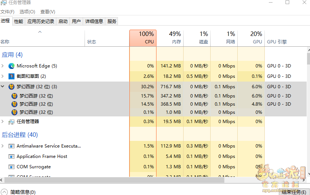Select the 应用 (4) group heading

coord(12,55)
